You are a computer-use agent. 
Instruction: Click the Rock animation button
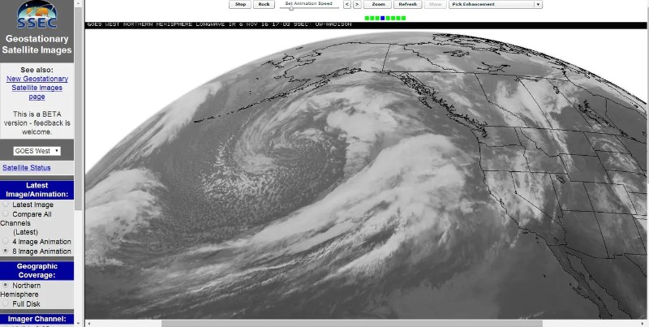264,4
